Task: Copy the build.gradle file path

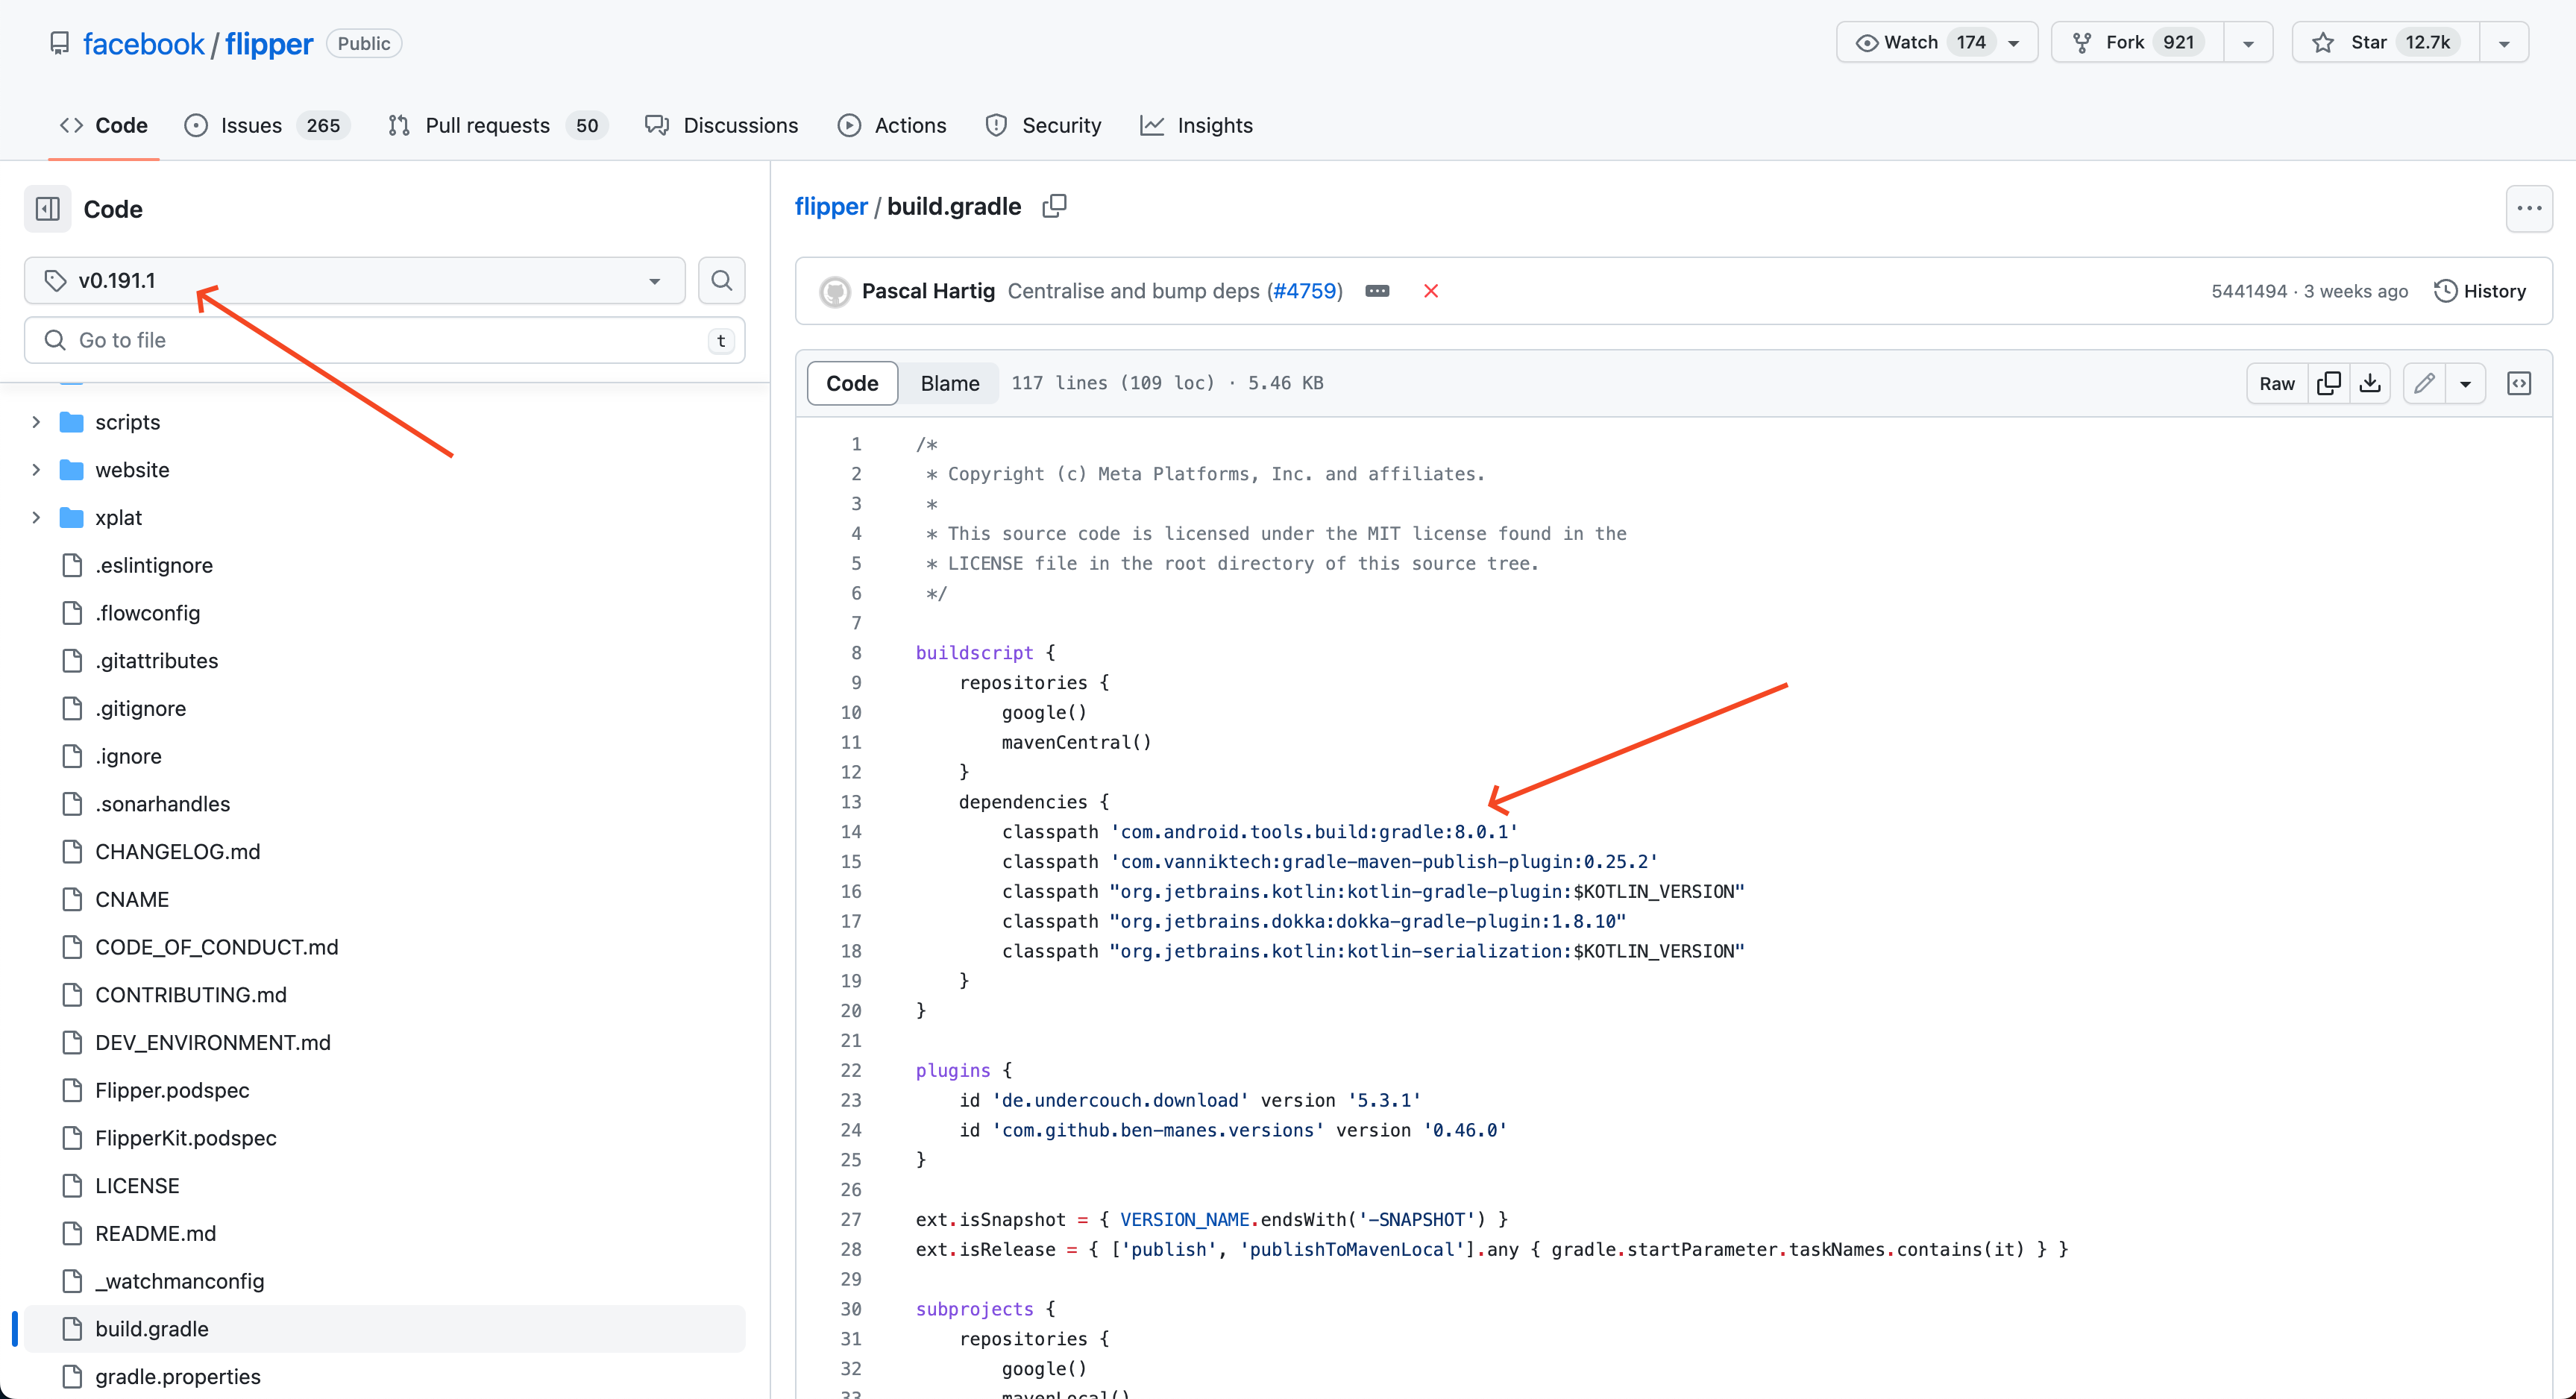Action: click(1055, 206)
